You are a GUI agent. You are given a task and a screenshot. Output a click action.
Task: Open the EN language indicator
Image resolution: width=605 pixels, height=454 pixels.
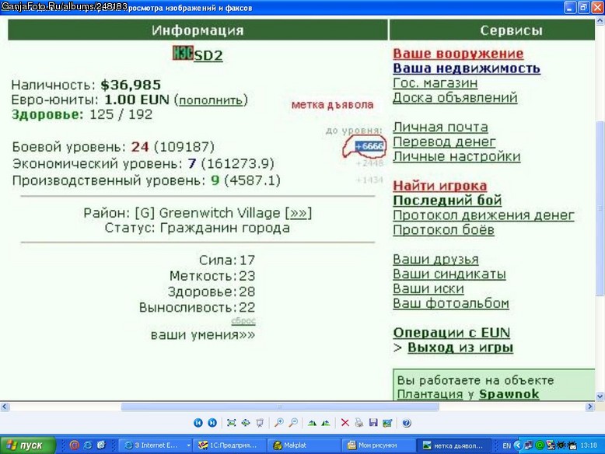coord(506,445)
